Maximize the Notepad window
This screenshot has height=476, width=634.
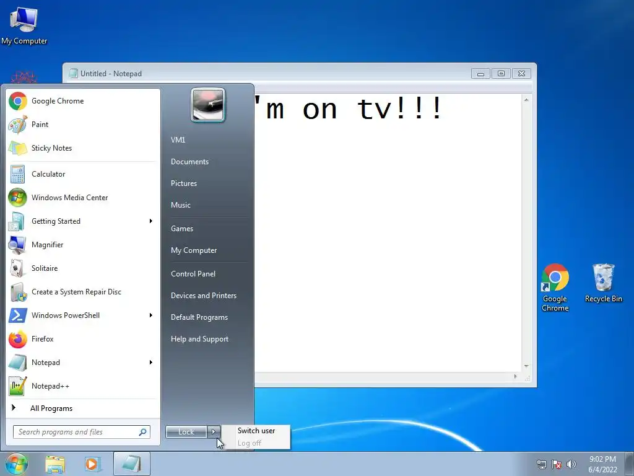tap(502, 74)
